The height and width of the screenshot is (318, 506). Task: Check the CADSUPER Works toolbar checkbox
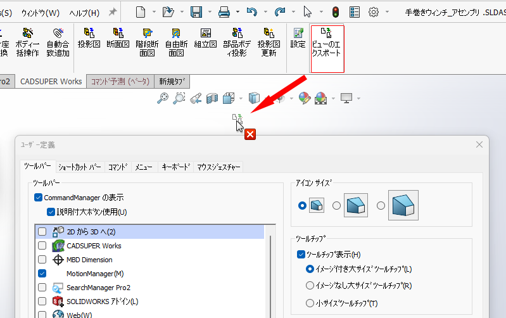point(42,246)
